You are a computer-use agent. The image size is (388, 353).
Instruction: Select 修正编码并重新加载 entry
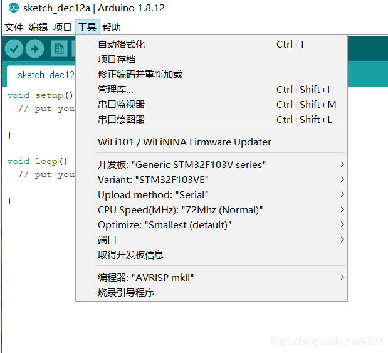tap(212, 75)
